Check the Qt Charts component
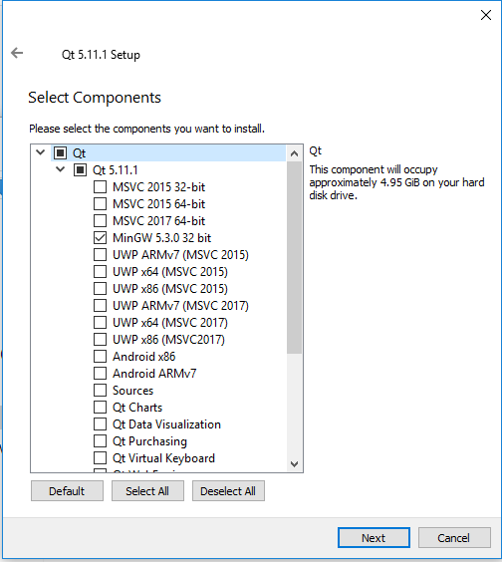Screen dimensions: 502x562 tap(100, 408)
